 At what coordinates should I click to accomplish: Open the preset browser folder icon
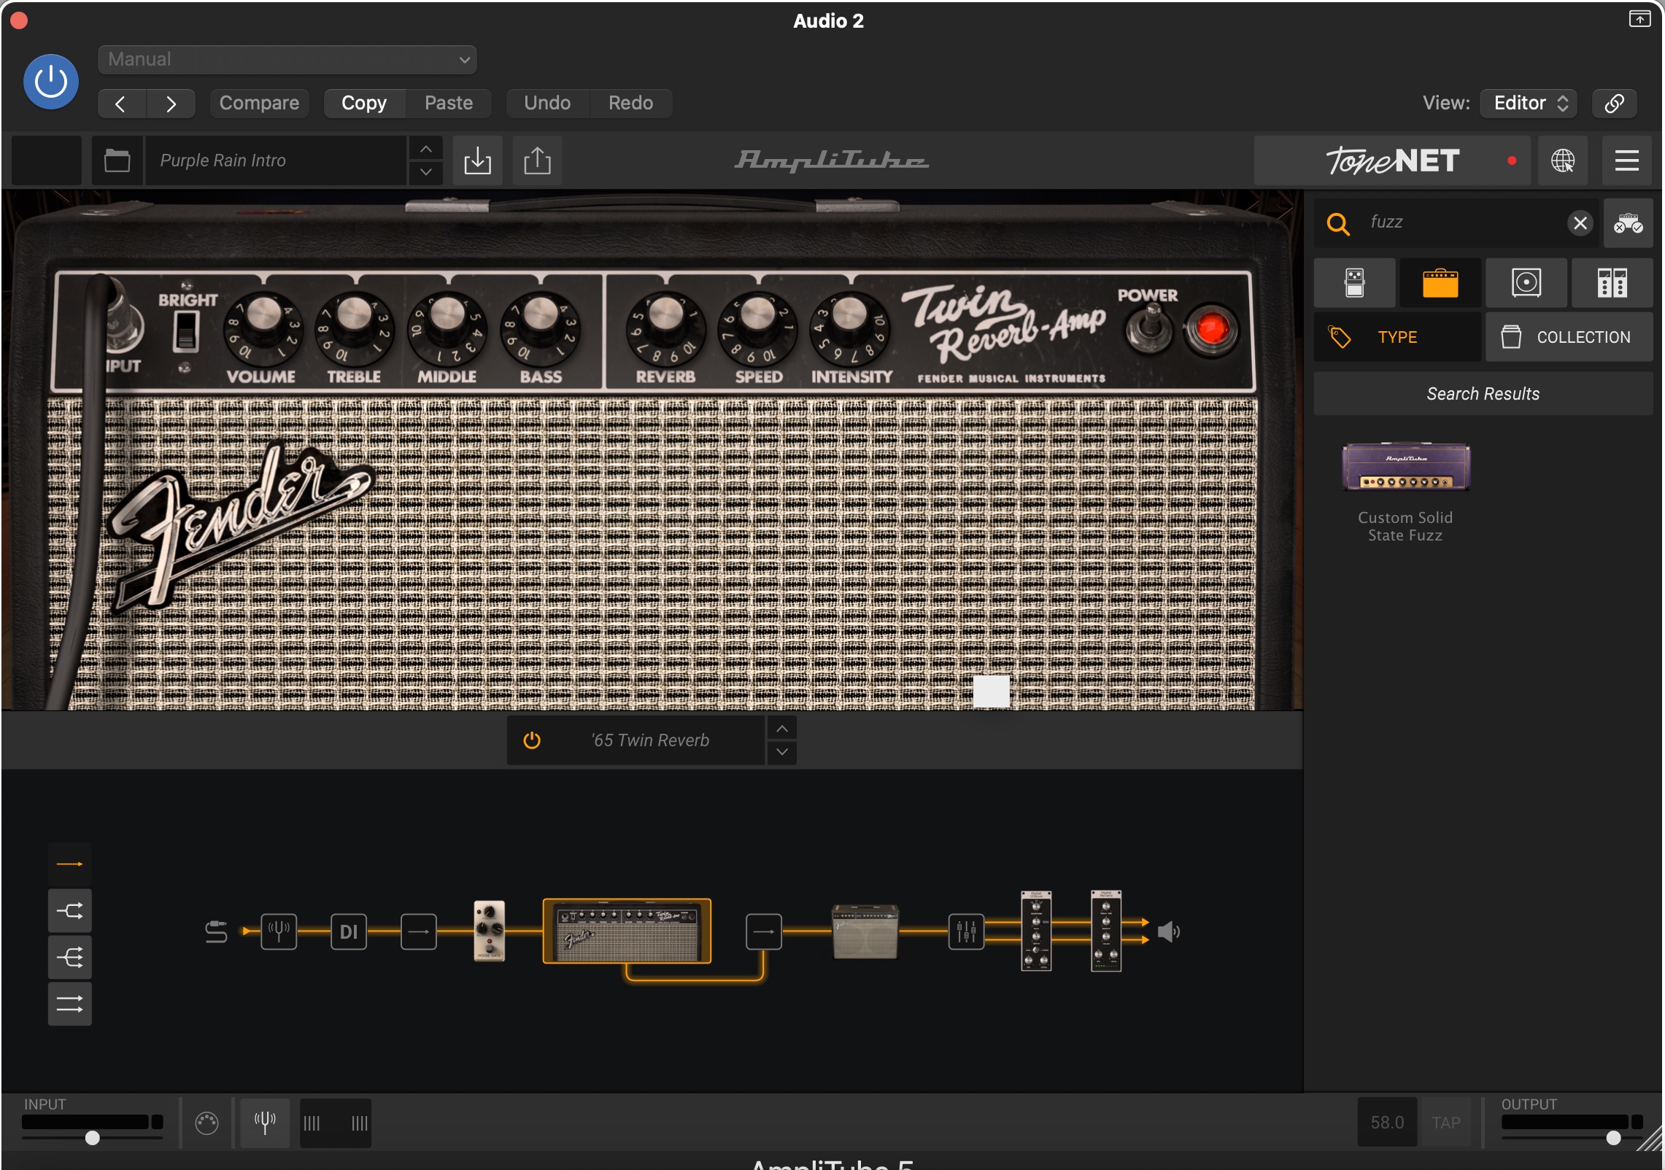coord(117,160)
